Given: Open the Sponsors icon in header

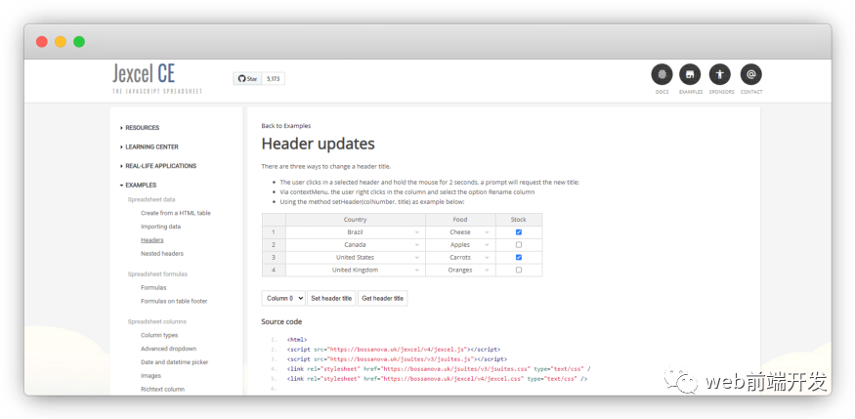Looking at the screenshot, I should pyautogui.click(x=720, y=74).
